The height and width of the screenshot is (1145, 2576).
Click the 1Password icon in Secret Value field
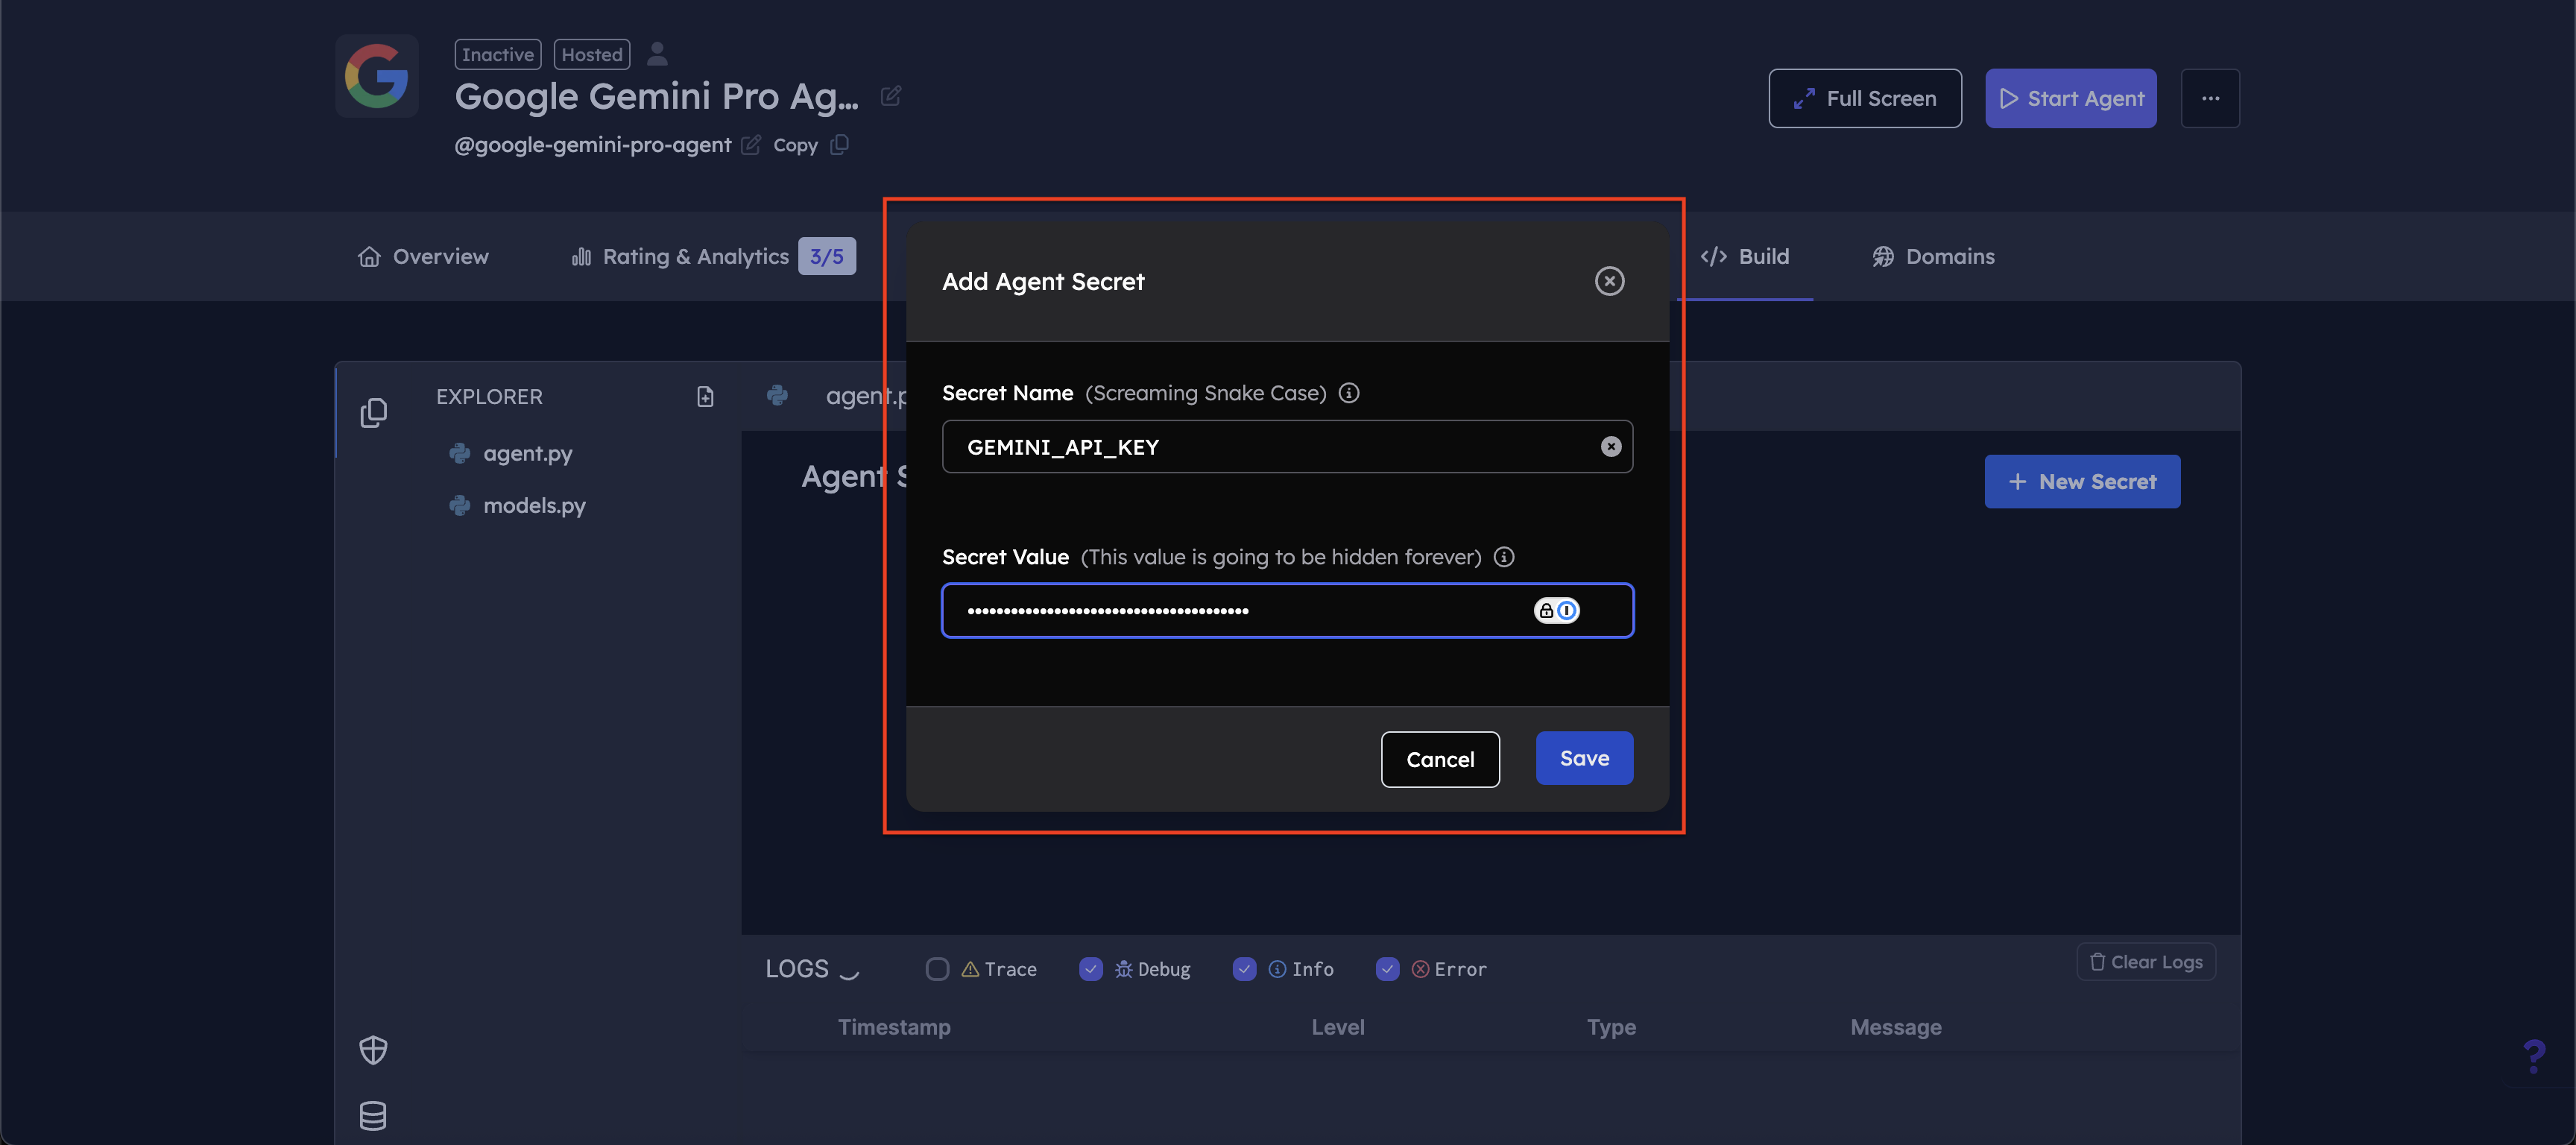point(1568,610)
